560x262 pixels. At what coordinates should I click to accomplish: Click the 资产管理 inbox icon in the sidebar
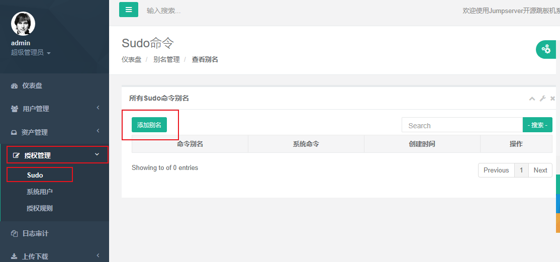tap(15, 132)
